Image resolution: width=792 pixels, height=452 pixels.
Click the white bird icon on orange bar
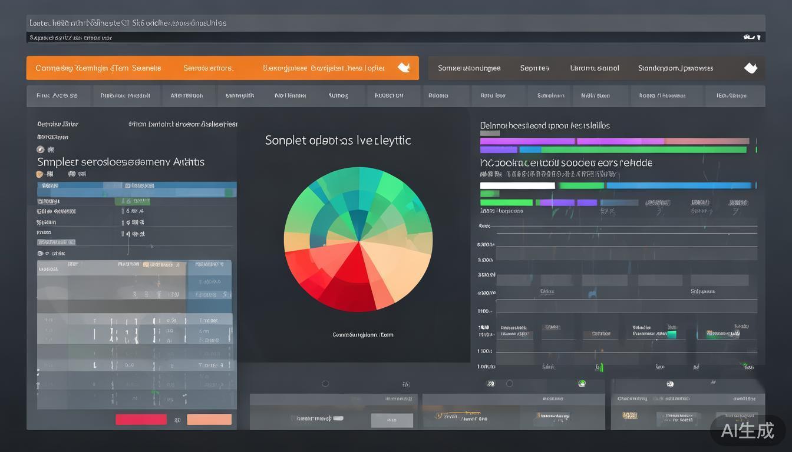404,68
